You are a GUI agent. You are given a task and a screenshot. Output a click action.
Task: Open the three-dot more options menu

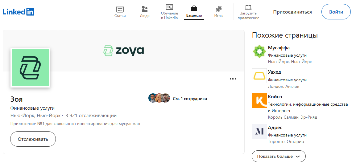coord(233,79)
